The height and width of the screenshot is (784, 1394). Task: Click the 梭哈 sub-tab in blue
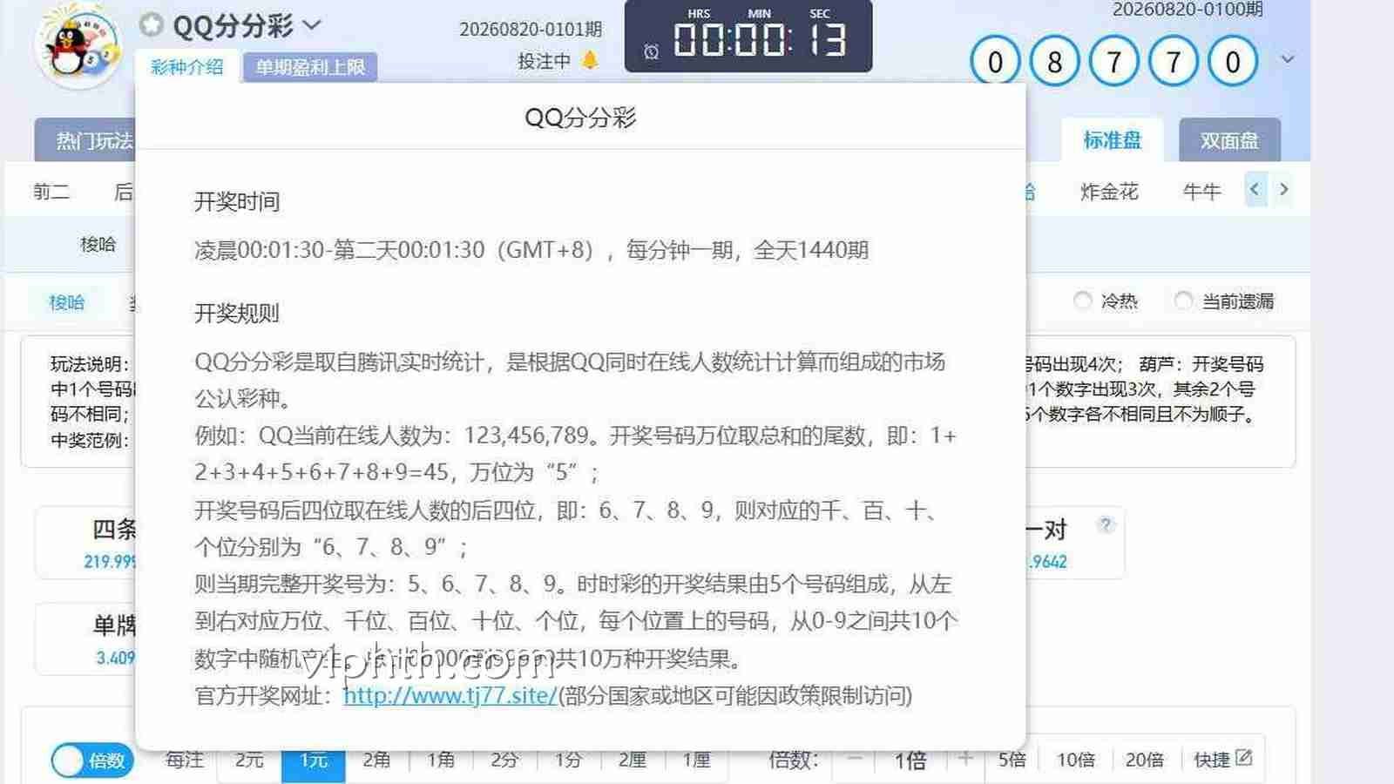[67, 302]
